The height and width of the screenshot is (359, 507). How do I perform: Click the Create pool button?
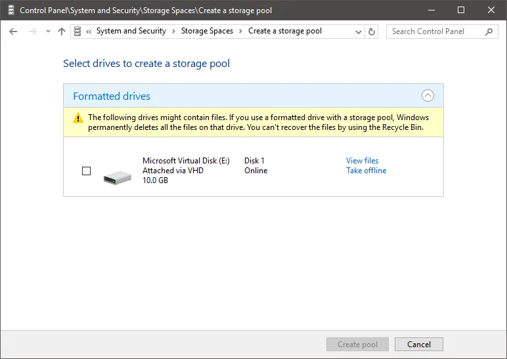[x=358, y=345]
